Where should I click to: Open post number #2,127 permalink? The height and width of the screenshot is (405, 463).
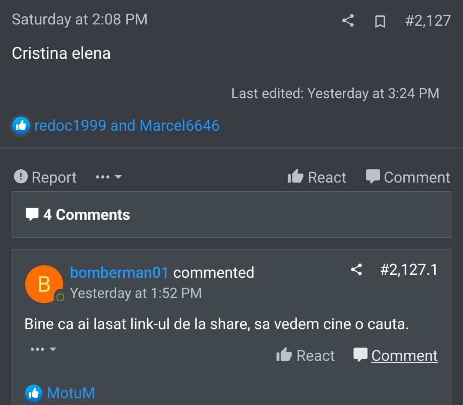click(428, 21)
